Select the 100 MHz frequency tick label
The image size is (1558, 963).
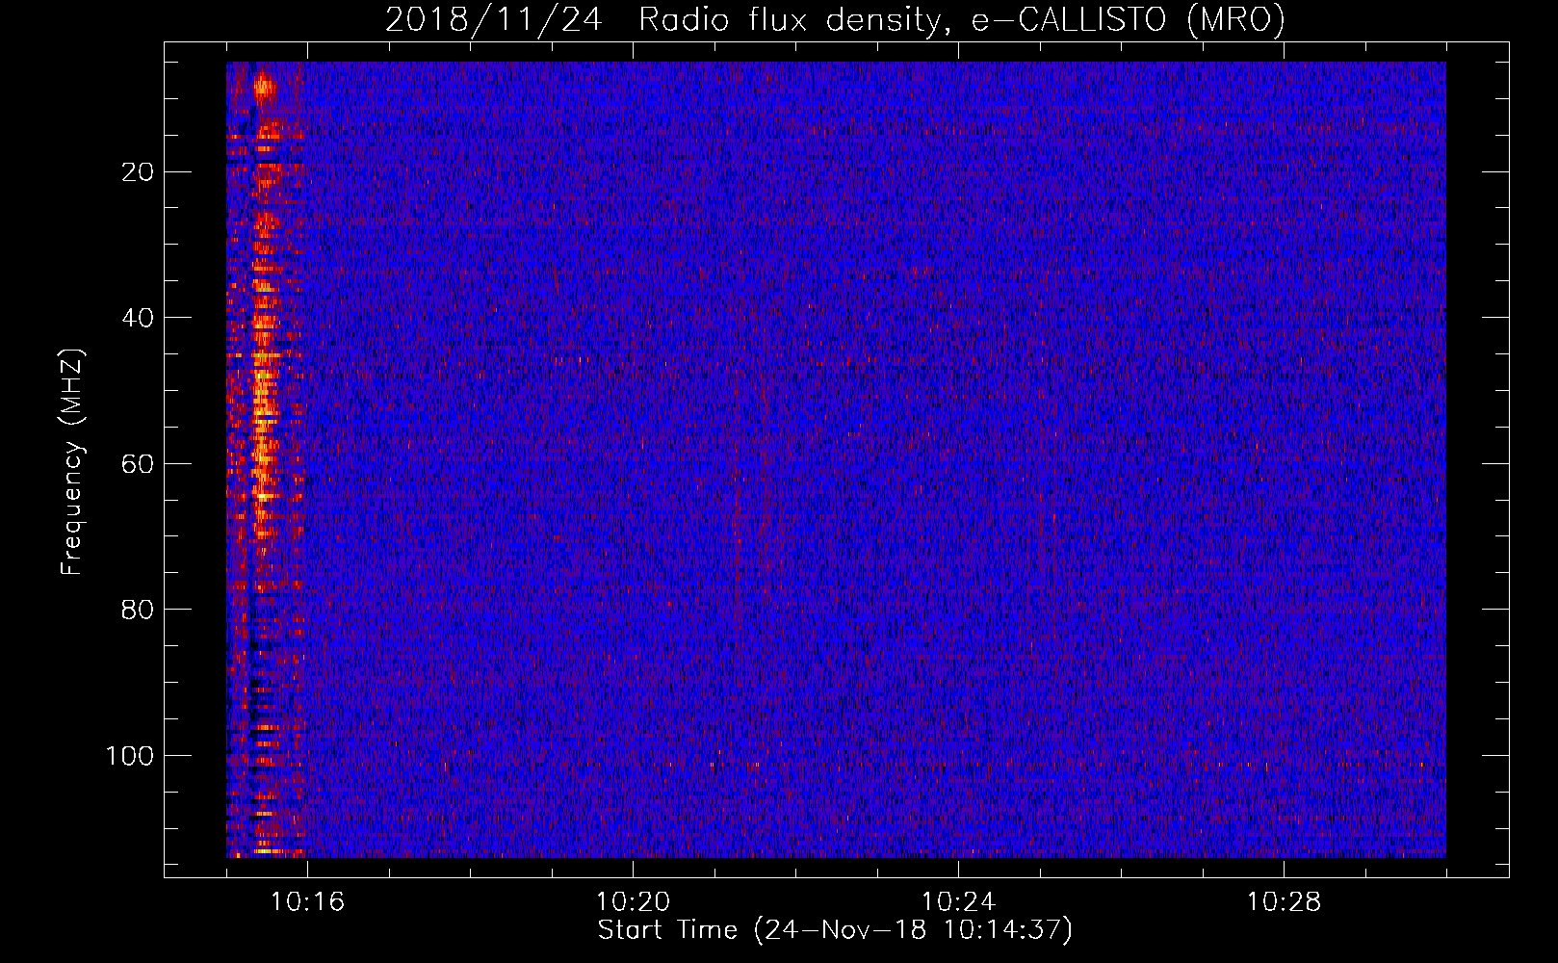[x=130, y=756]
